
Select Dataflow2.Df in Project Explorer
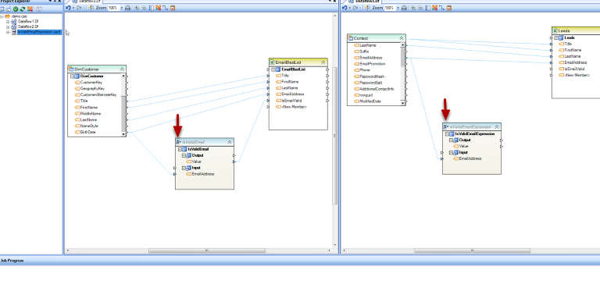point(28,27)
